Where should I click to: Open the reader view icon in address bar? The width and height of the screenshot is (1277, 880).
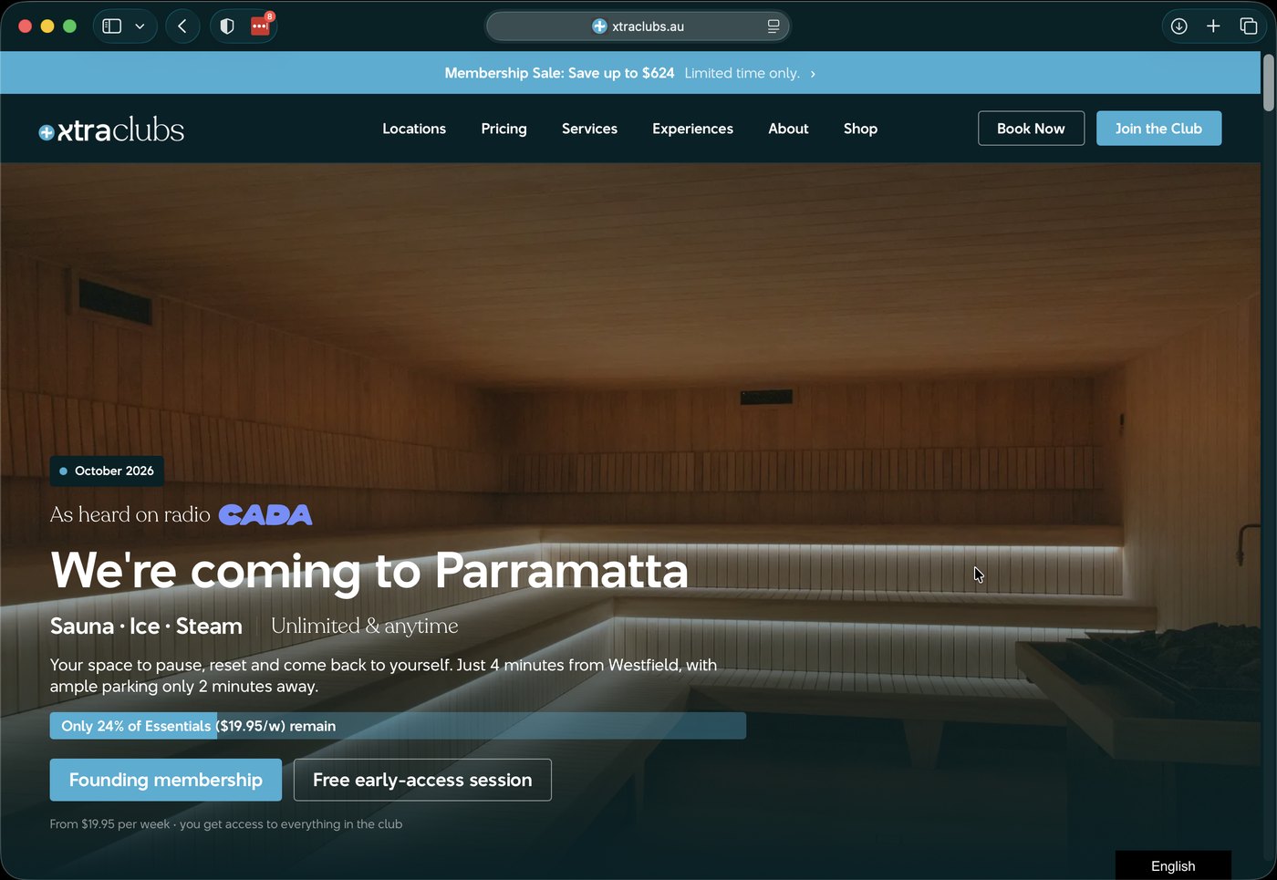[x=773, y=26]
